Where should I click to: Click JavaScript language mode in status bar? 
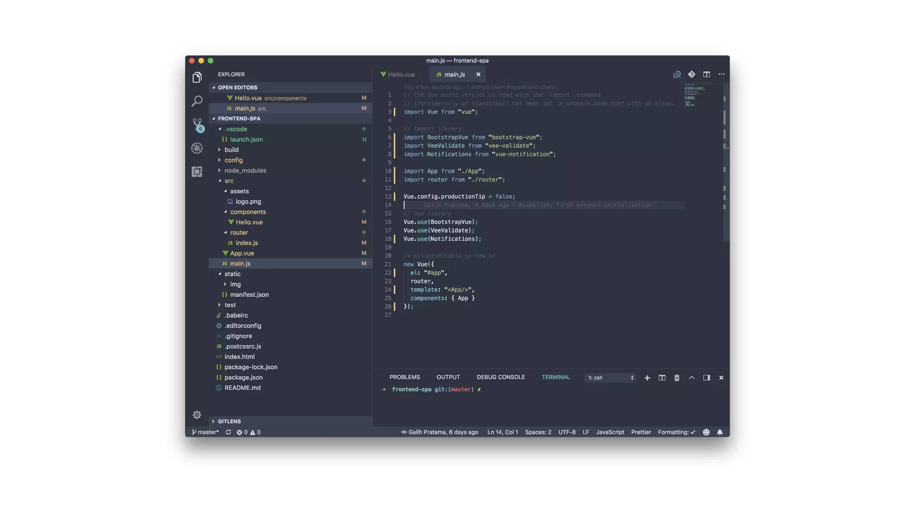610,432
